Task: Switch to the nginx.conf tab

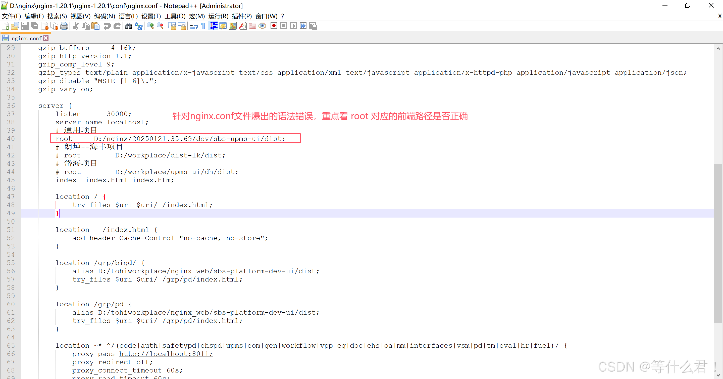Action: coord(26,38)
